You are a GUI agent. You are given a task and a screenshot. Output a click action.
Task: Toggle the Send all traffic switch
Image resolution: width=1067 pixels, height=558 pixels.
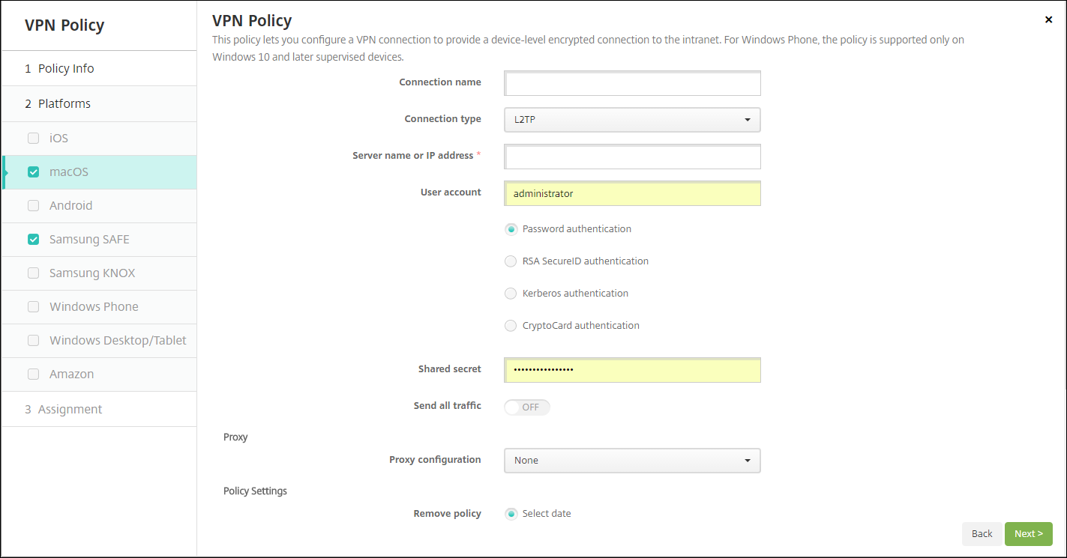527,407
